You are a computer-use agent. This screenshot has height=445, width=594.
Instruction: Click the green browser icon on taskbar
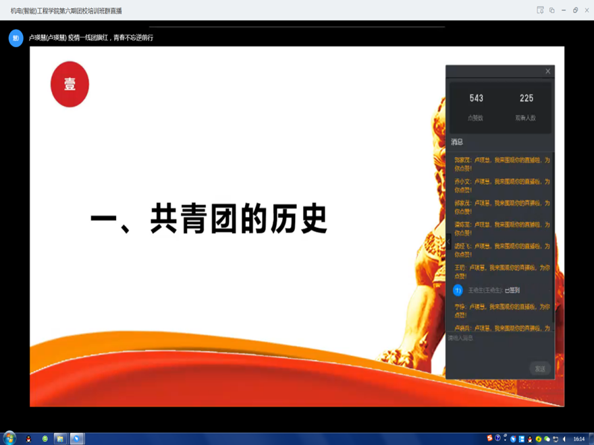tap(45, 439)
